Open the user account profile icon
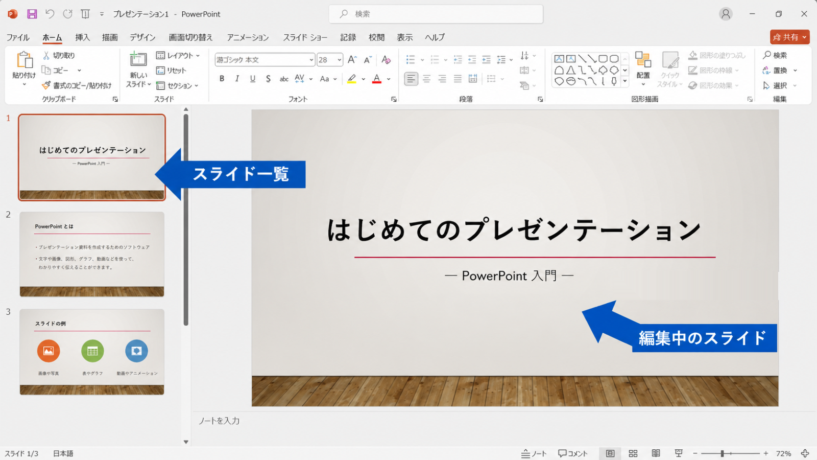 (726, 14)
